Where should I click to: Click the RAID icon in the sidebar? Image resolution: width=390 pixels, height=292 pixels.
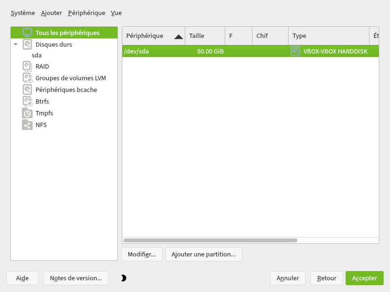tap(27, 66)
